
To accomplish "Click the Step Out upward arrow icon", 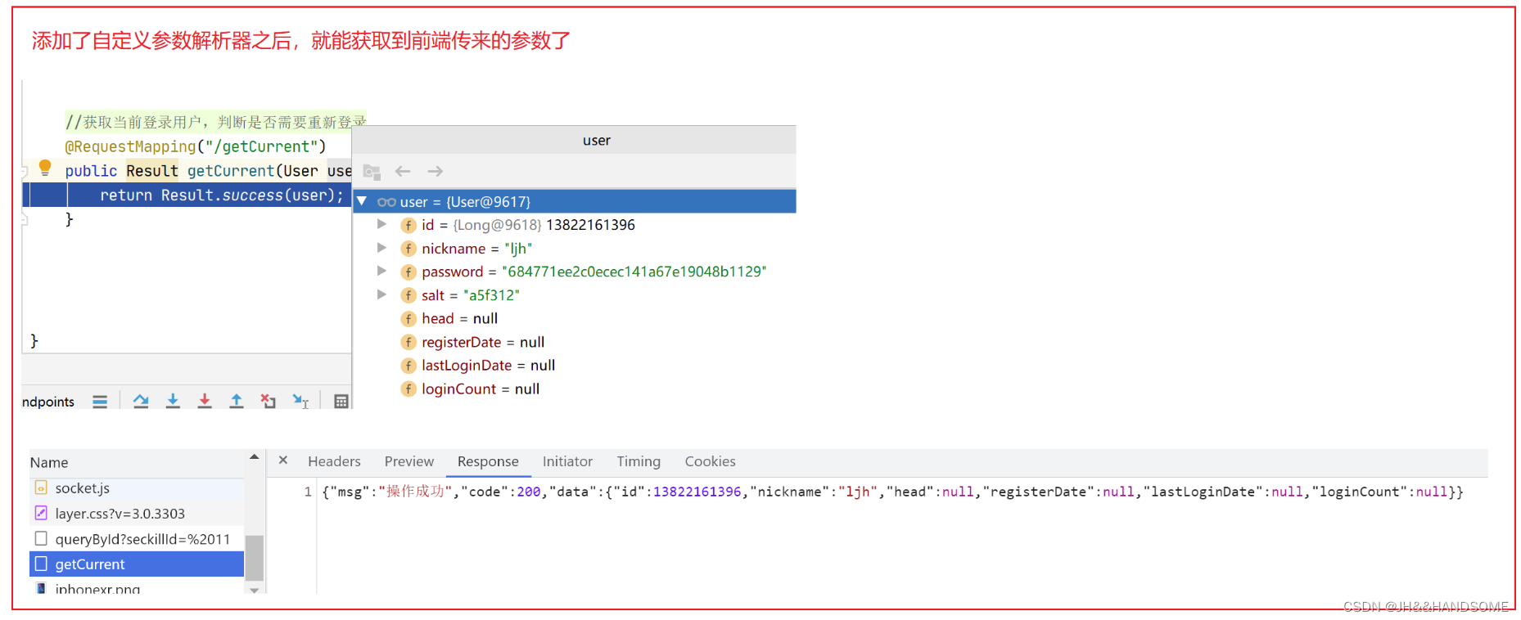I will pyautogui.click(x=237, y=401).
